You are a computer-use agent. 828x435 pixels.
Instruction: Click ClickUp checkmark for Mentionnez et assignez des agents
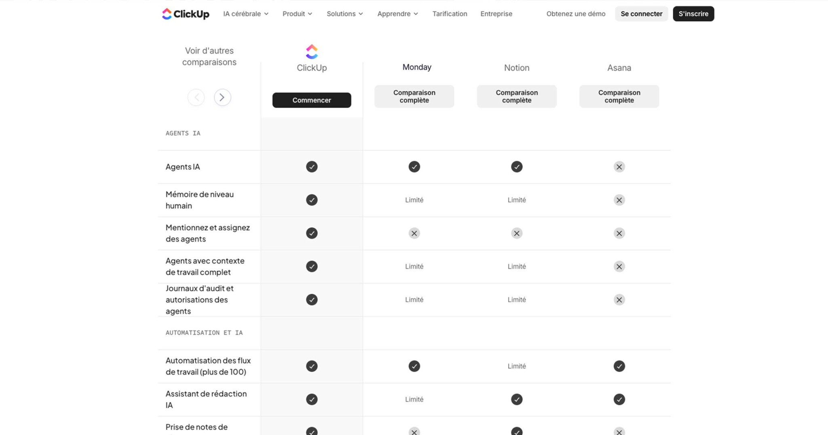coord(312,233)
